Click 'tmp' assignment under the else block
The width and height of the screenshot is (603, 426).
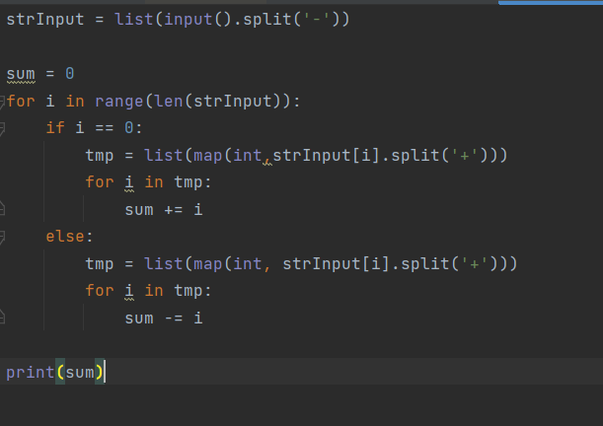[x=100, y=264]
